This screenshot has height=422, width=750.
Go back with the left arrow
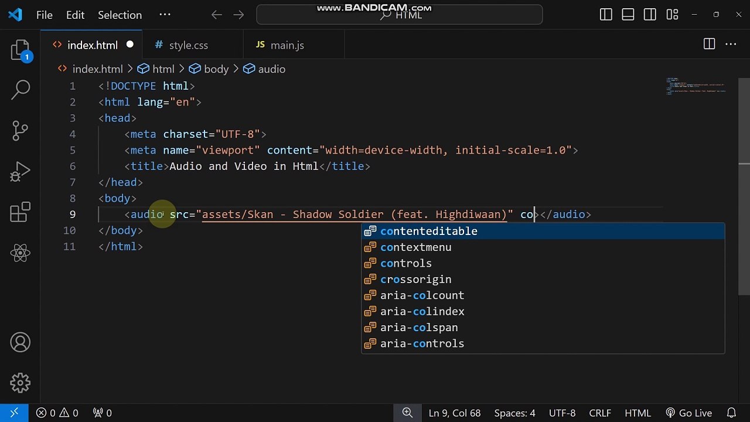(217, 15)
